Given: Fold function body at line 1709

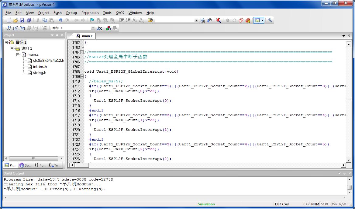Looking at the screenshot, I should click(x=82, y=77).
